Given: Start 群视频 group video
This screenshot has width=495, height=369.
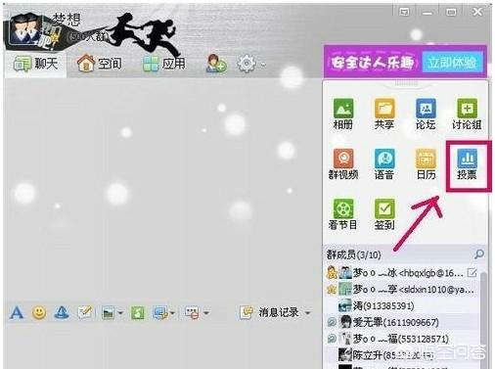Looking at the screenshot, I should [x=343, y=163].
